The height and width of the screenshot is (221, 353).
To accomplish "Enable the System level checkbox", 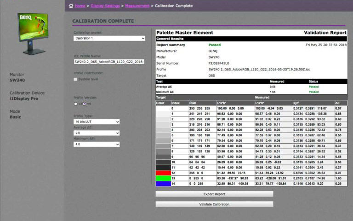I will pyautogui.click(x=75, y=79).
